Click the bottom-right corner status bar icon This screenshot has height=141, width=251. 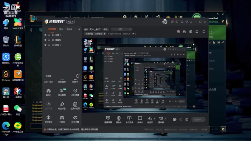tap(223, 129)
